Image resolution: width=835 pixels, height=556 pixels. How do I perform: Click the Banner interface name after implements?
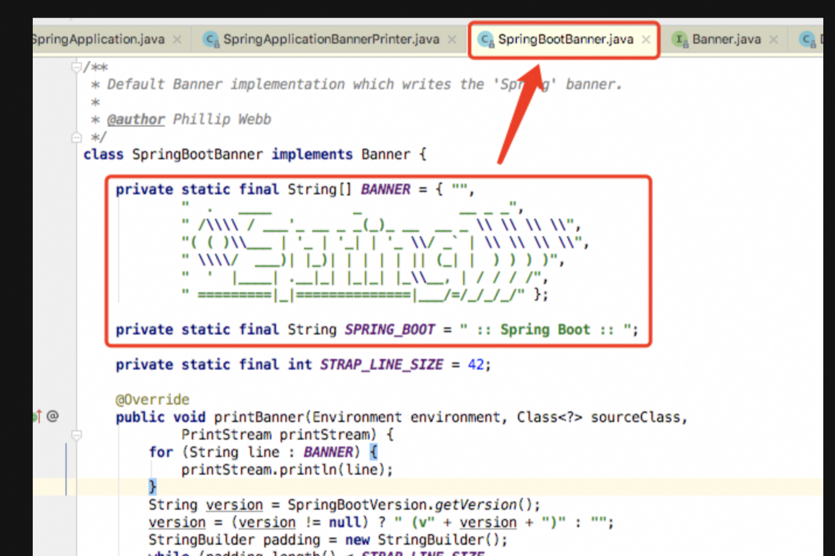pyautogui.click(x=386, y=154)
